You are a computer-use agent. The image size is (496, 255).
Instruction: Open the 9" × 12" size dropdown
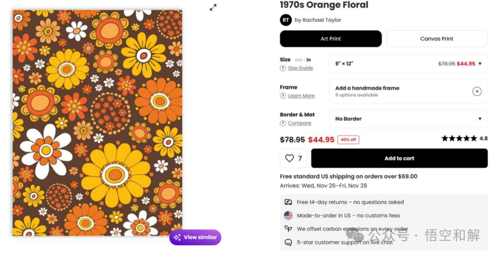tap(408, 64)
